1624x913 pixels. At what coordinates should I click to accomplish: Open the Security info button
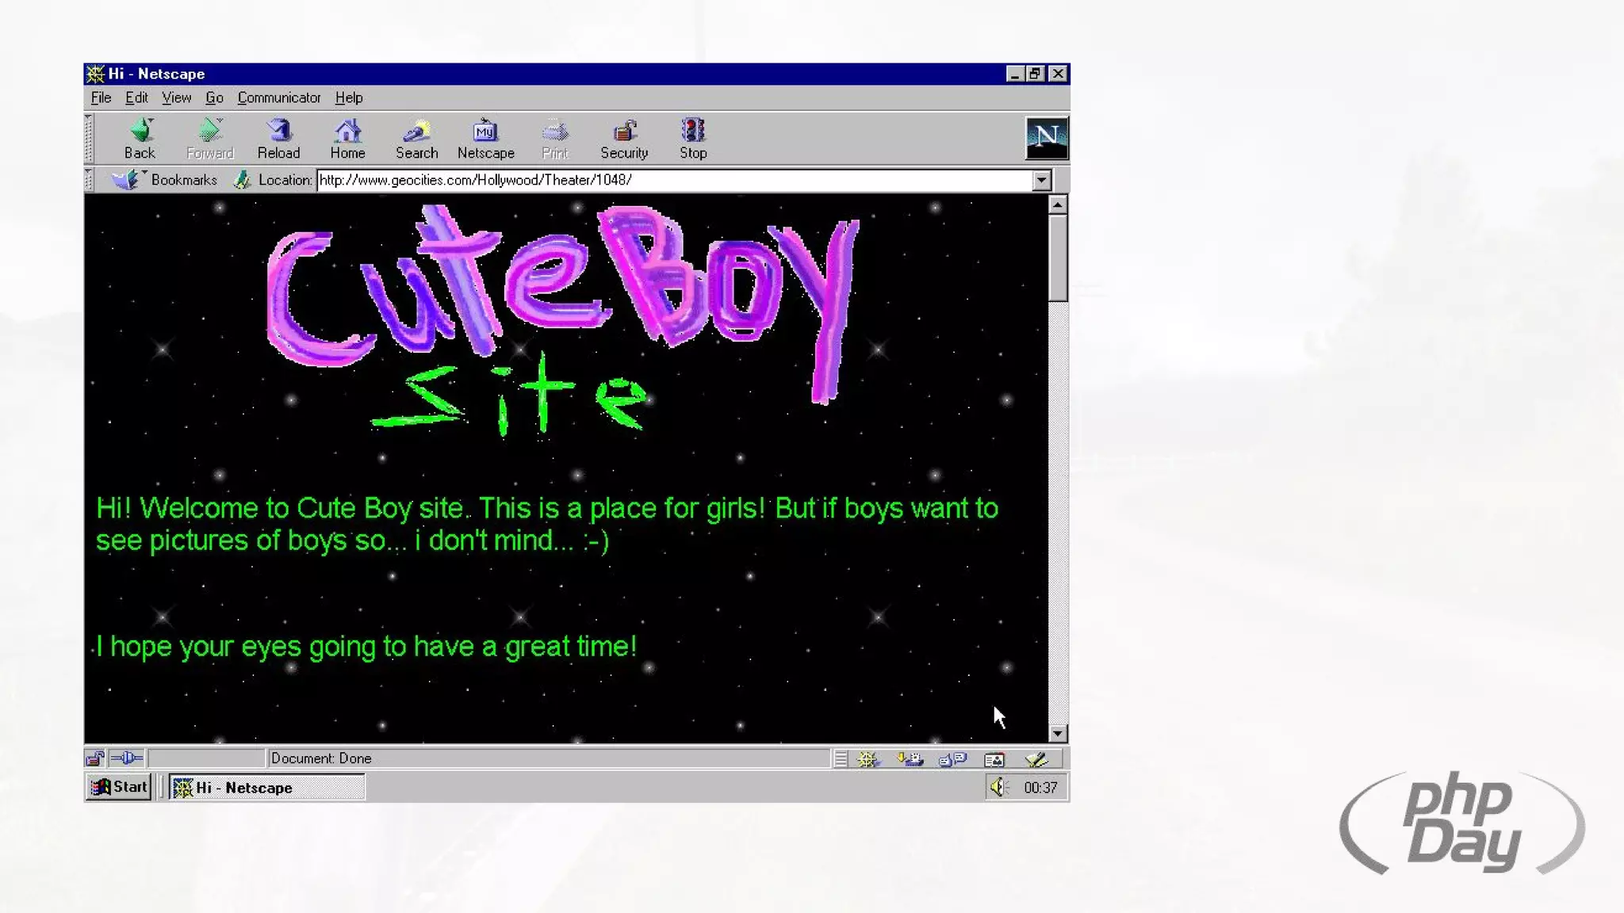coord(624,139)
